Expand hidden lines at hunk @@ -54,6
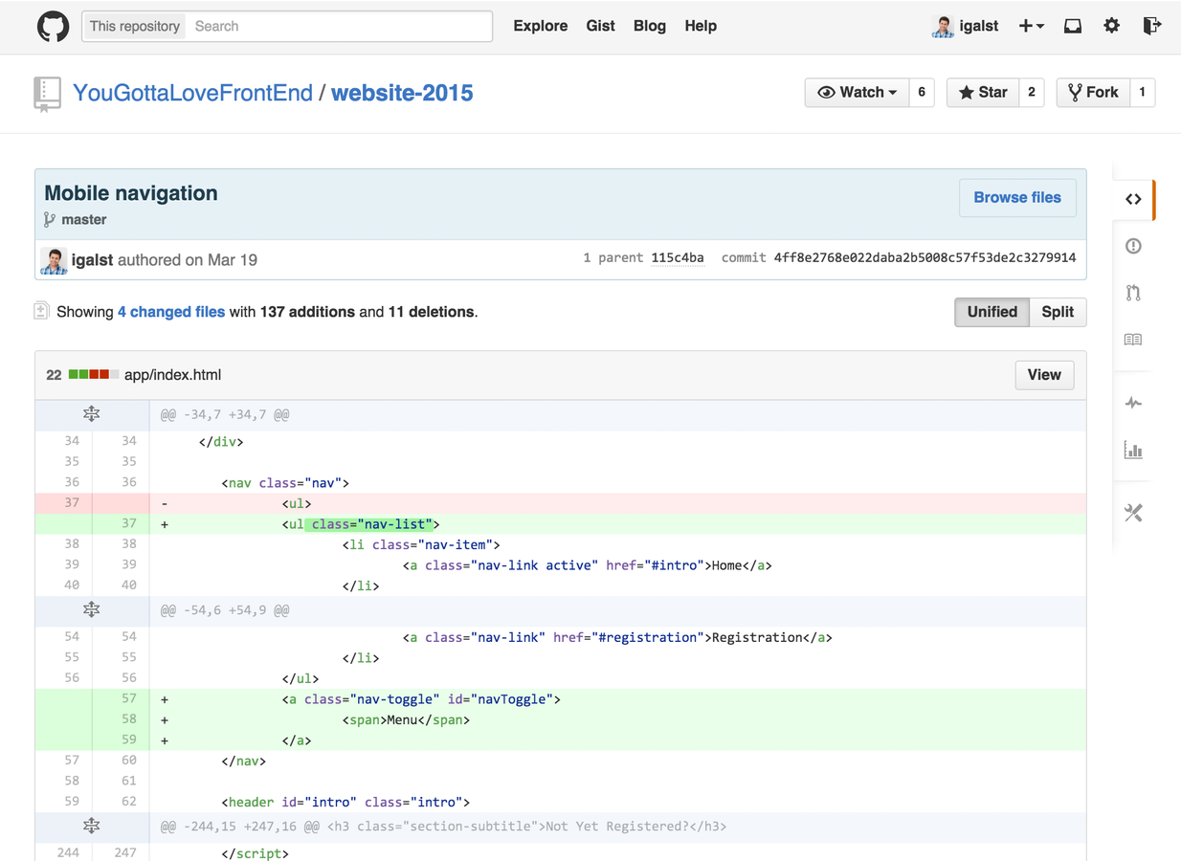Image resolution: width=1181 pixels, height=861 pixels. tap(91, 609)
